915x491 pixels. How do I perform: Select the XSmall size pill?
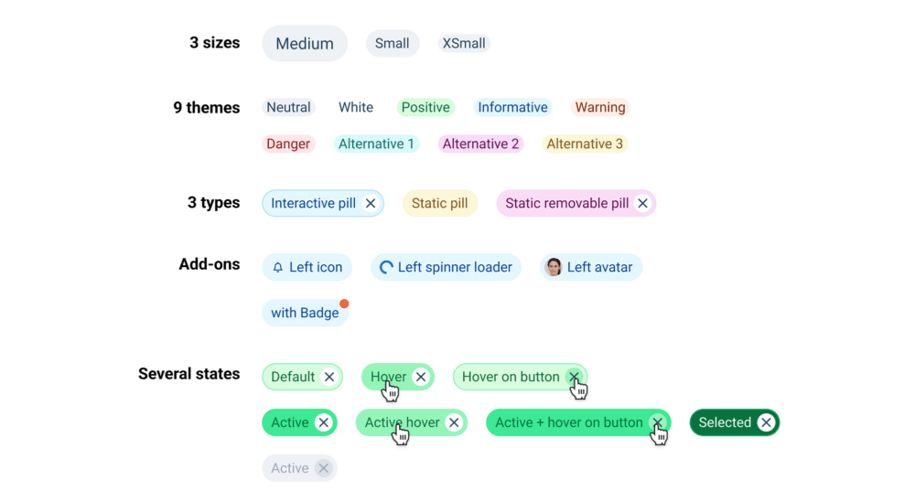464,43
